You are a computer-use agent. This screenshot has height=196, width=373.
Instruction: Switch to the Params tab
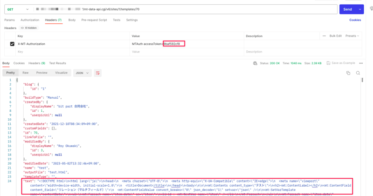9,20
